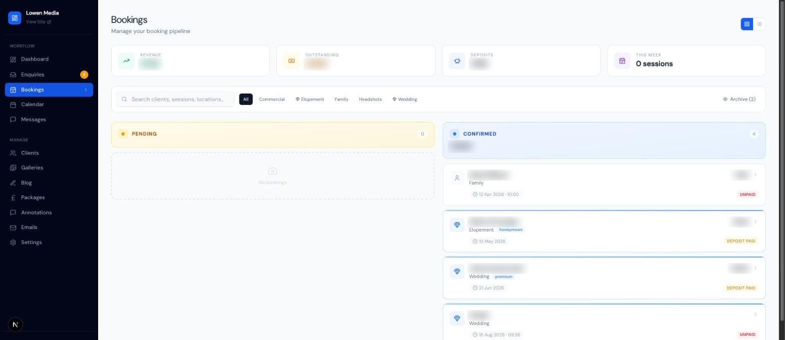This screenshot has width=785, height=340.
Task: Click the Packages pound sign icon
Action: point(13,197)
